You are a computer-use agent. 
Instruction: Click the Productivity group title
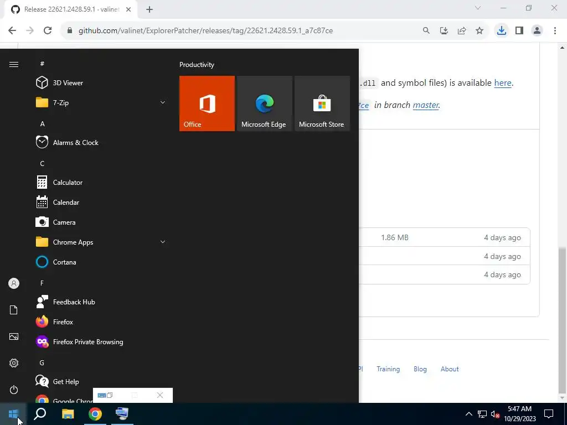click(197, 65)
